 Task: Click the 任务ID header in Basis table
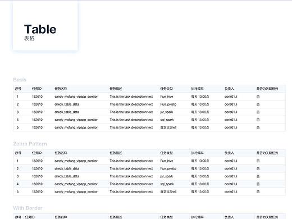pyautogui.click(x=36, y=89)
